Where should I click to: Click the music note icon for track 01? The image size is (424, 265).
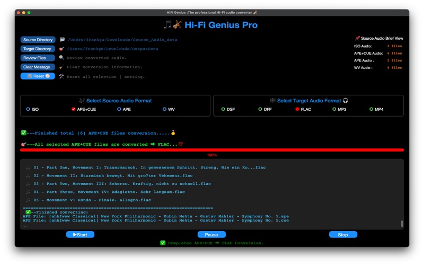coord(28,167)
